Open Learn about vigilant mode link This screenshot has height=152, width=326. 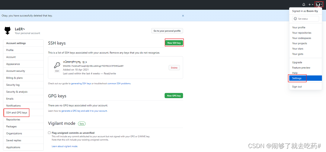(x=65, y=146)
